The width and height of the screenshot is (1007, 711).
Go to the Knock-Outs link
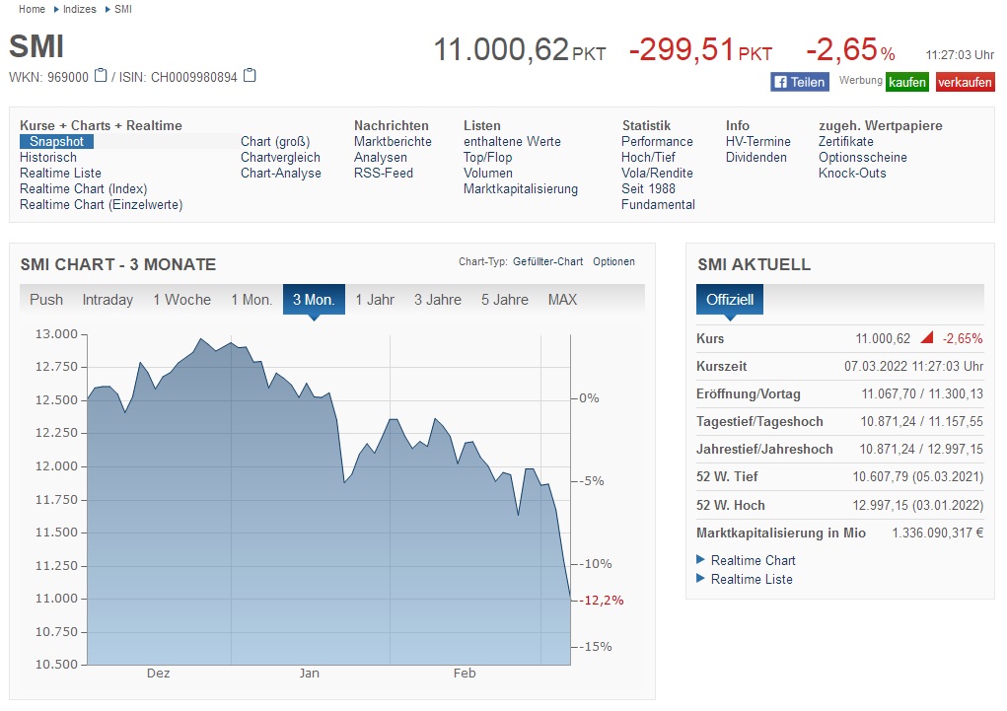point(852,173)
